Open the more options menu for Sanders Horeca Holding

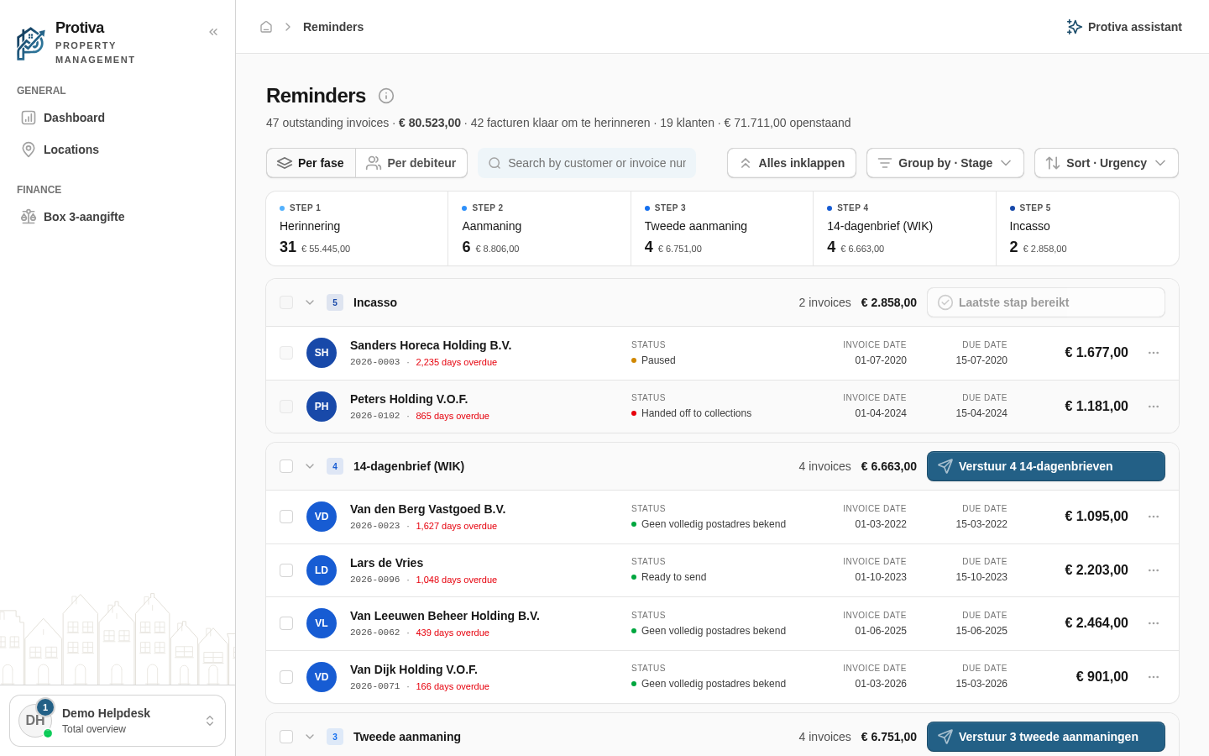pos(1154,353)
